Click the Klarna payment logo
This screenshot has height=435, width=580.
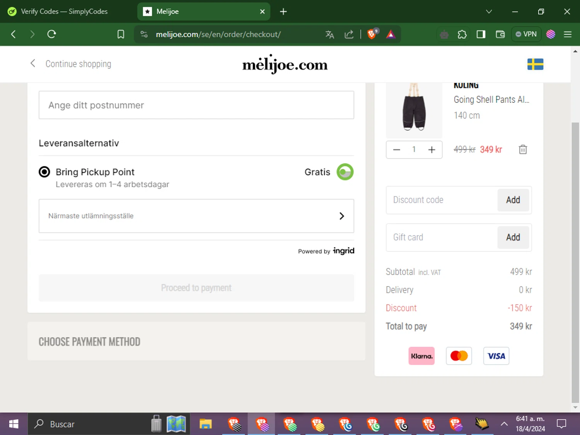tap(421, 356)
